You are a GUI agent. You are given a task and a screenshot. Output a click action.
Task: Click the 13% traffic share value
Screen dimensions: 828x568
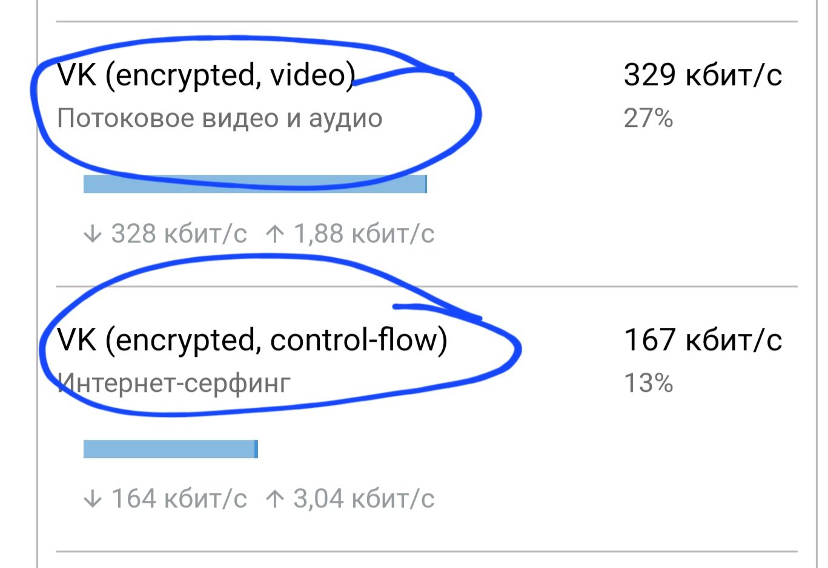coord(648,384)
